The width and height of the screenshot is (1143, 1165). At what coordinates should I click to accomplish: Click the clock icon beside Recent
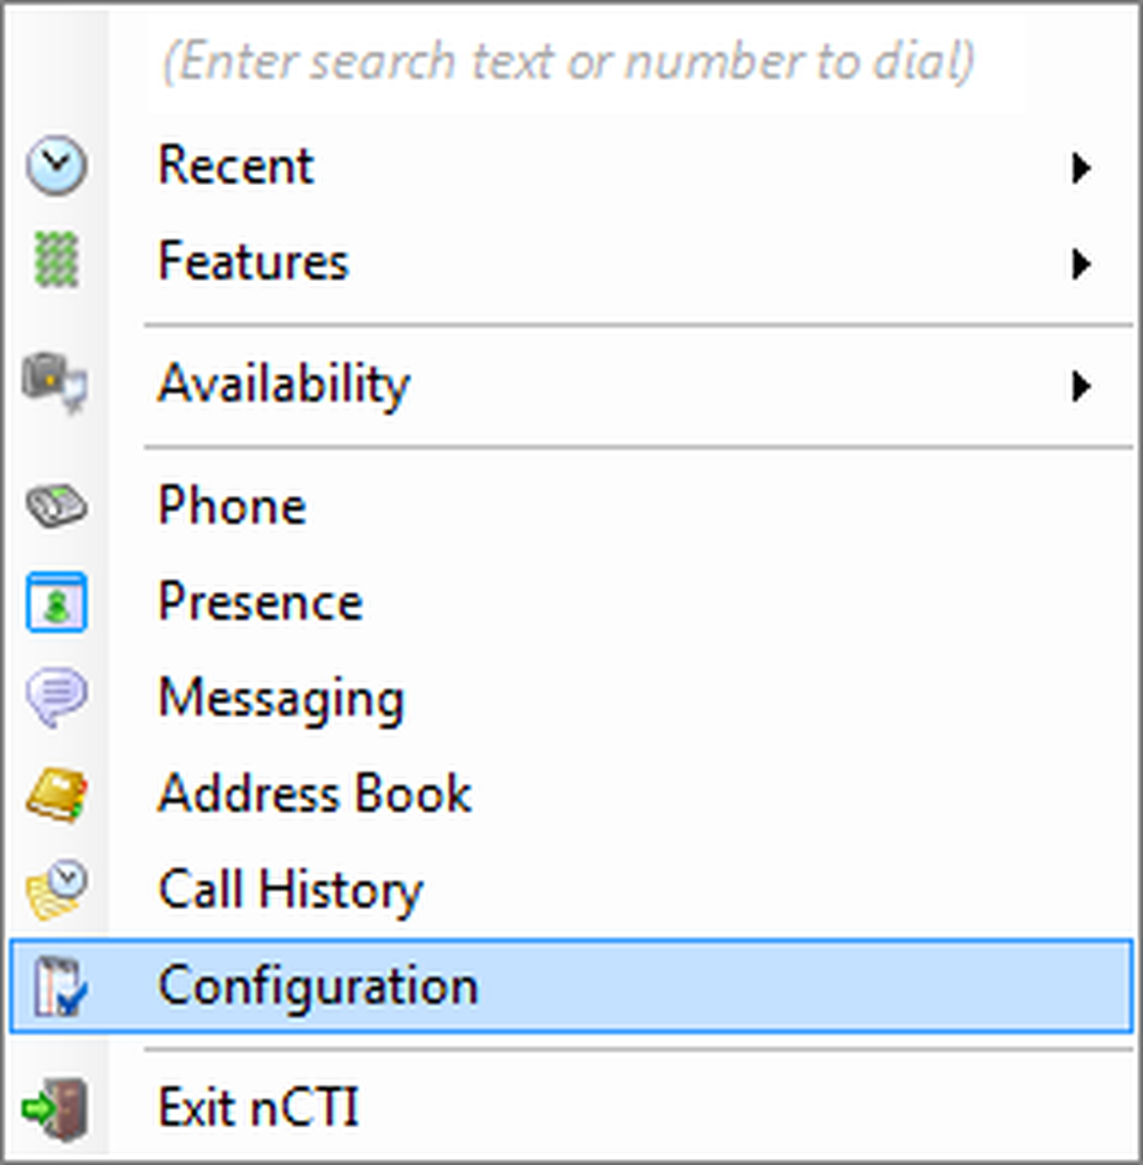click(x=56, y=166)
